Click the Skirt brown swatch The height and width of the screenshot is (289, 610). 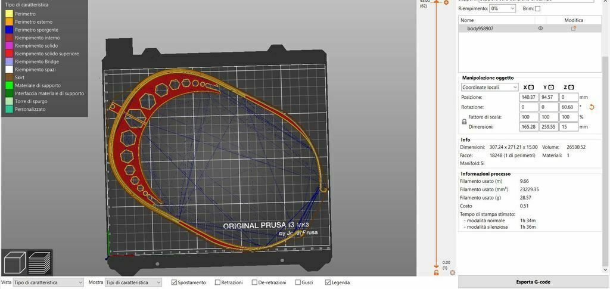click(x=9, y=77)
